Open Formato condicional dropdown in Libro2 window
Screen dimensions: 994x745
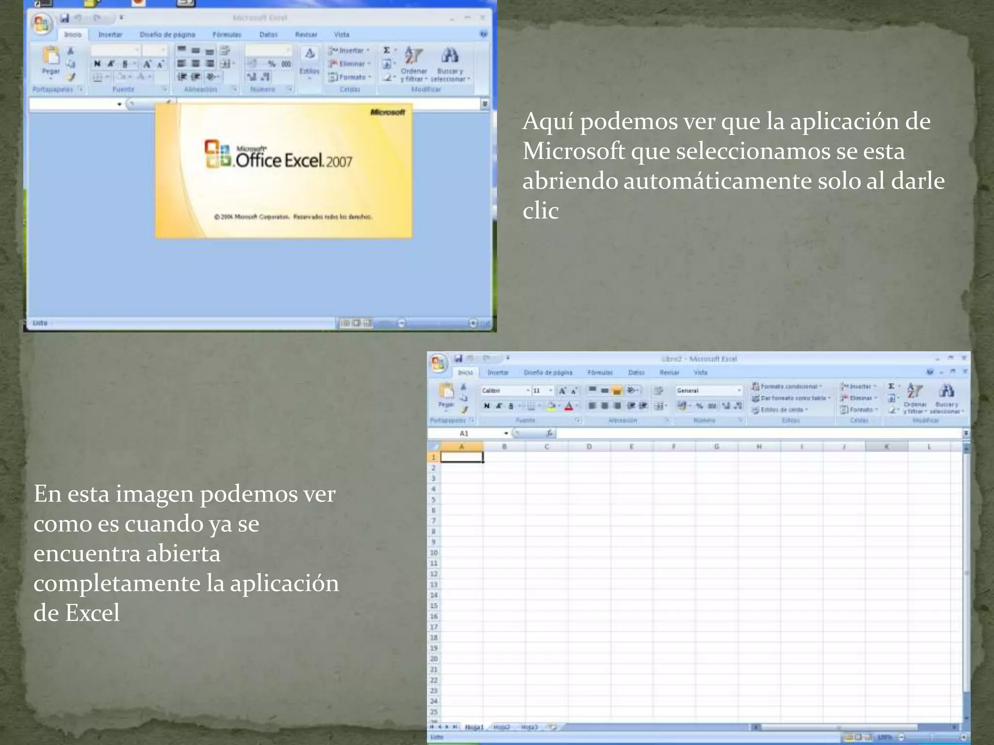(786, 387)
